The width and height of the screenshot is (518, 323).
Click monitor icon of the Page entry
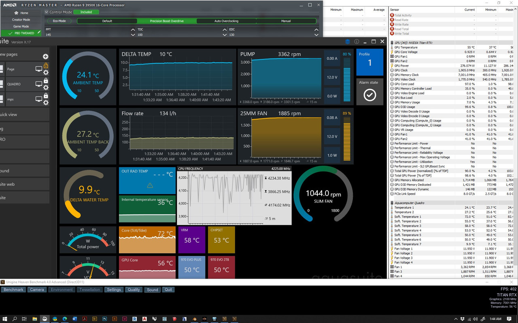pyautogui.click(x=39, y=69)
